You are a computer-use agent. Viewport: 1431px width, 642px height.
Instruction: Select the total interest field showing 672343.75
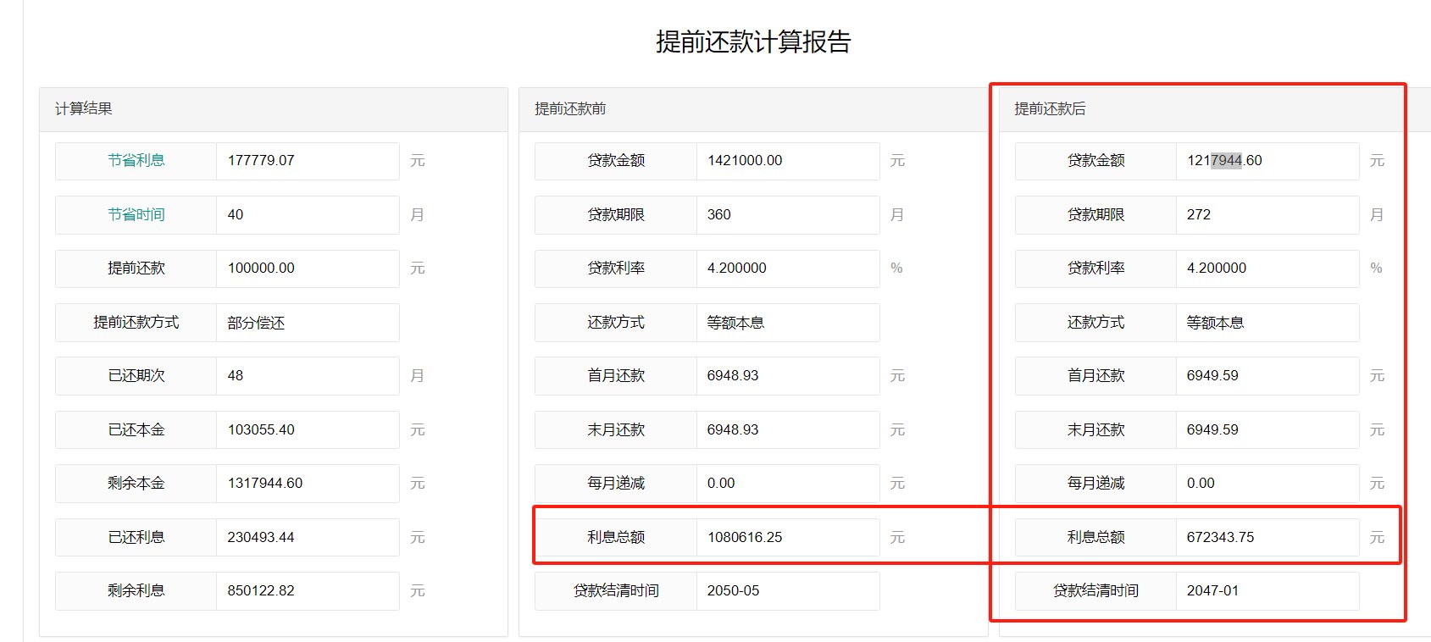click(x=1266, y=538)
